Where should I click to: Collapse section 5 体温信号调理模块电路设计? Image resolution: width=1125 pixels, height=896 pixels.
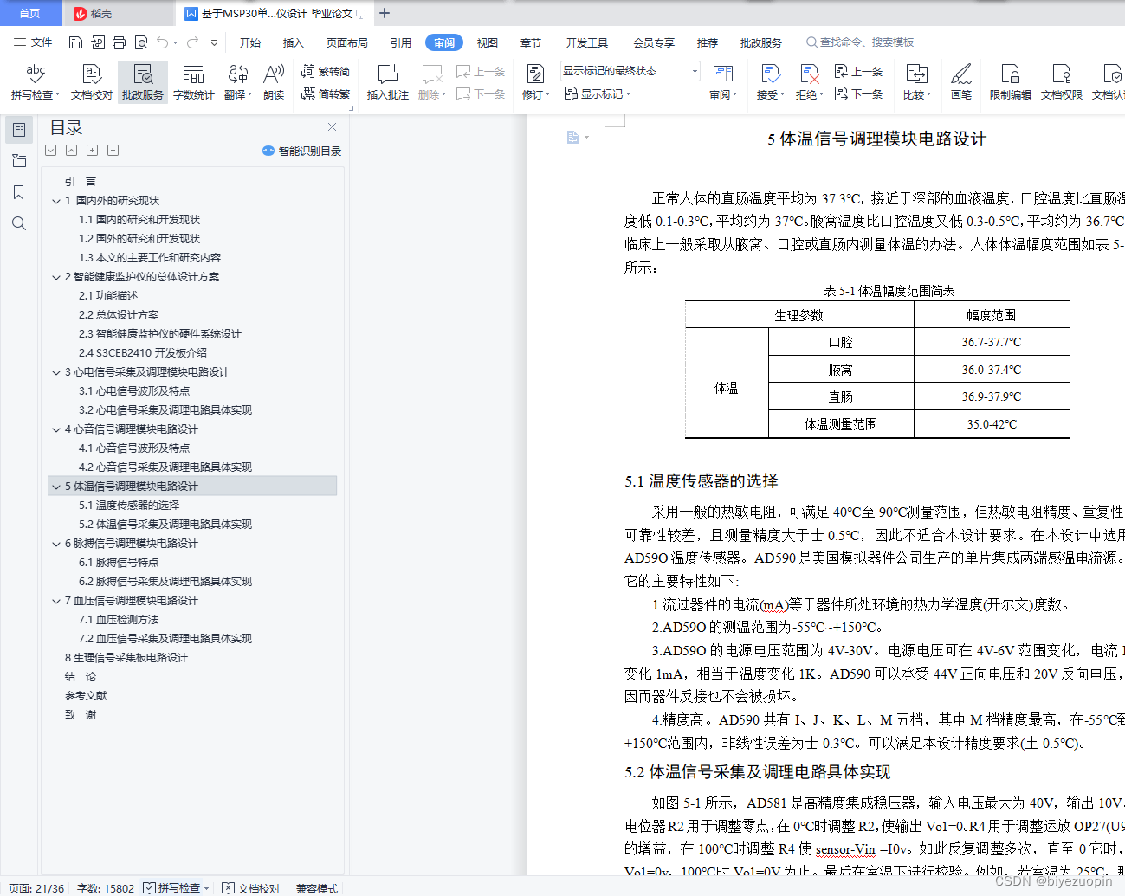click(x=56, y=487)
